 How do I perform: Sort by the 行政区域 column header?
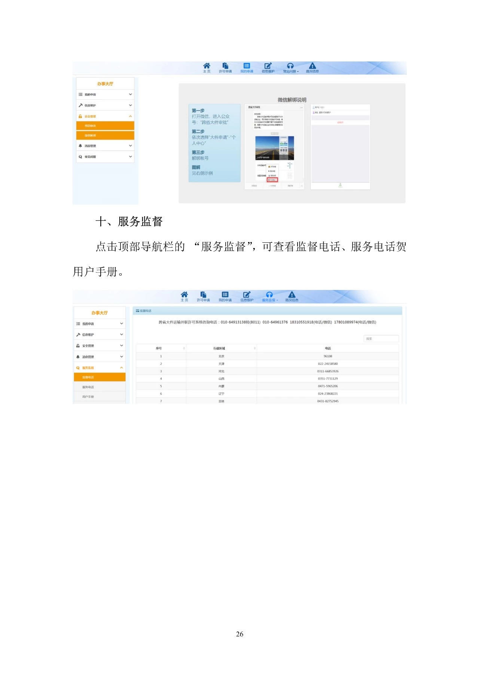pos(222,348)
